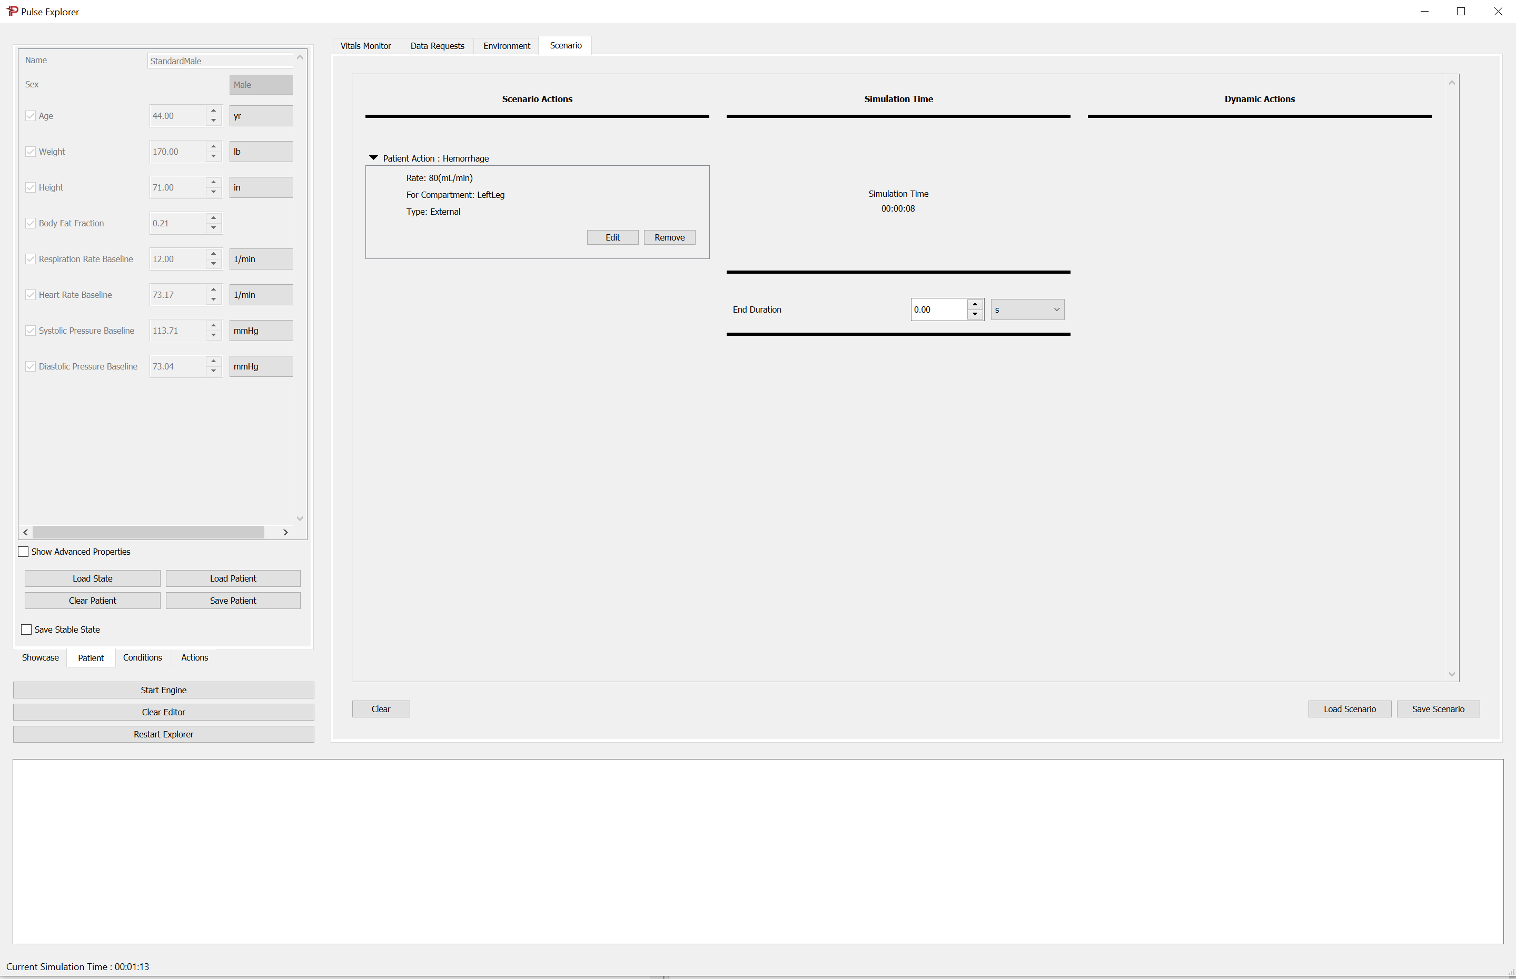Viewport: 1516px width, 979px height.
Task: Toggle Systolic Pressure Baseline checkbox
Action: [31, 331]
